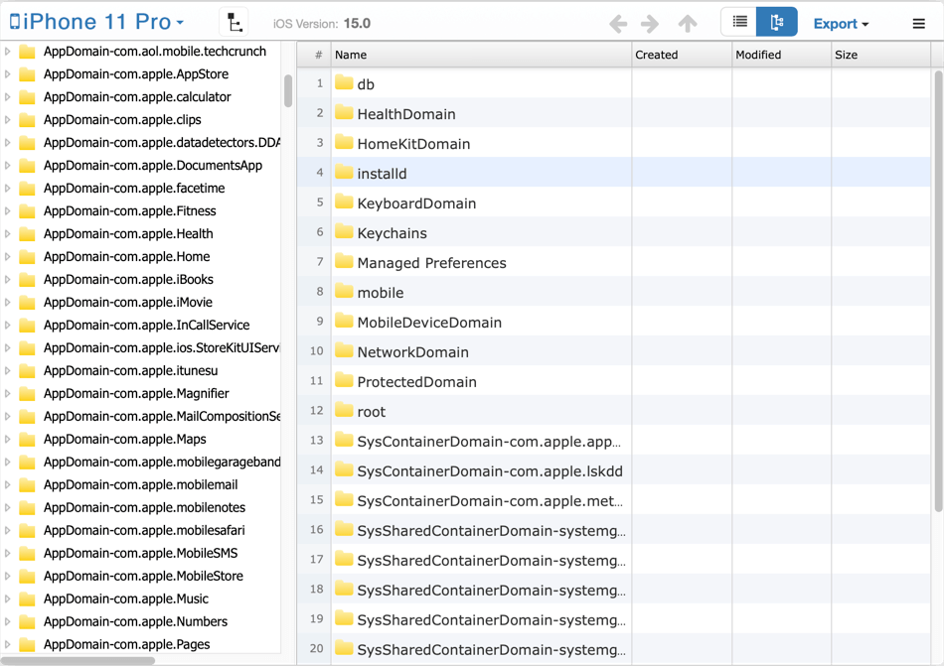Image resolution: width=944 pixels, height=666 pixels.
Task: Select AppDomain-com.apple.Music in tree
Action: [x=126, y=599]
